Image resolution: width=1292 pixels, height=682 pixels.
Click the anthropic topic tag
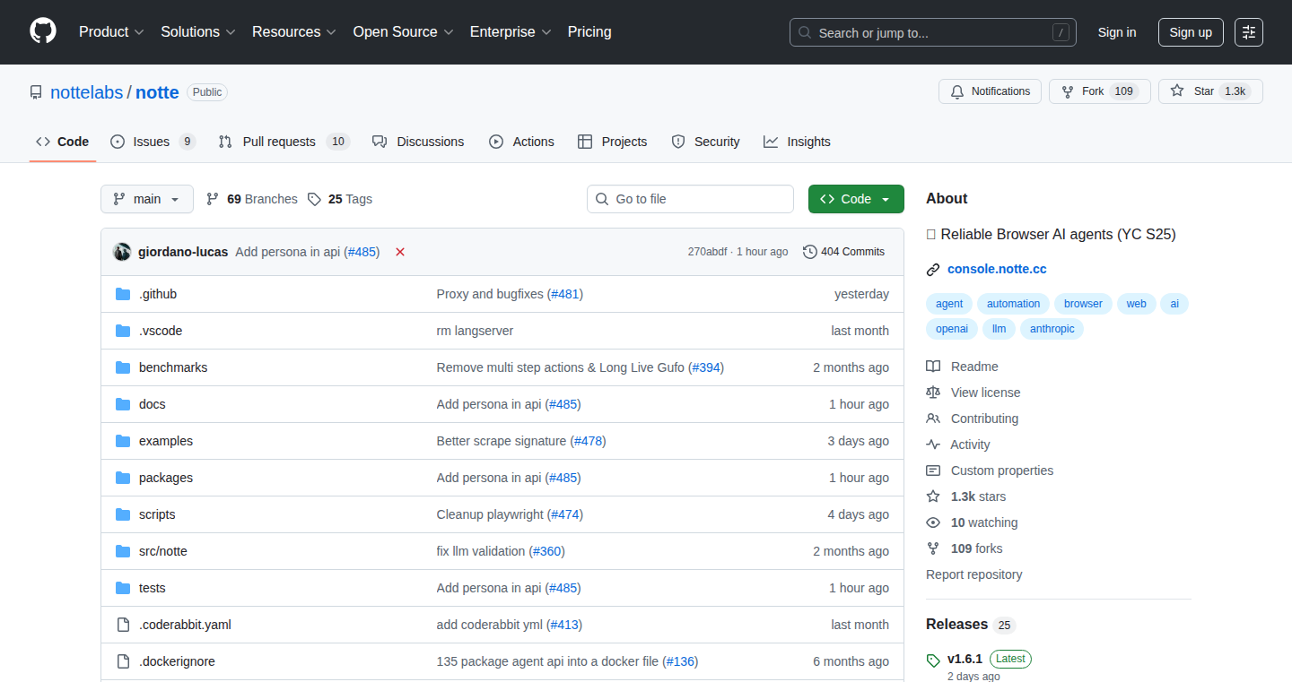pos(1052,329)
